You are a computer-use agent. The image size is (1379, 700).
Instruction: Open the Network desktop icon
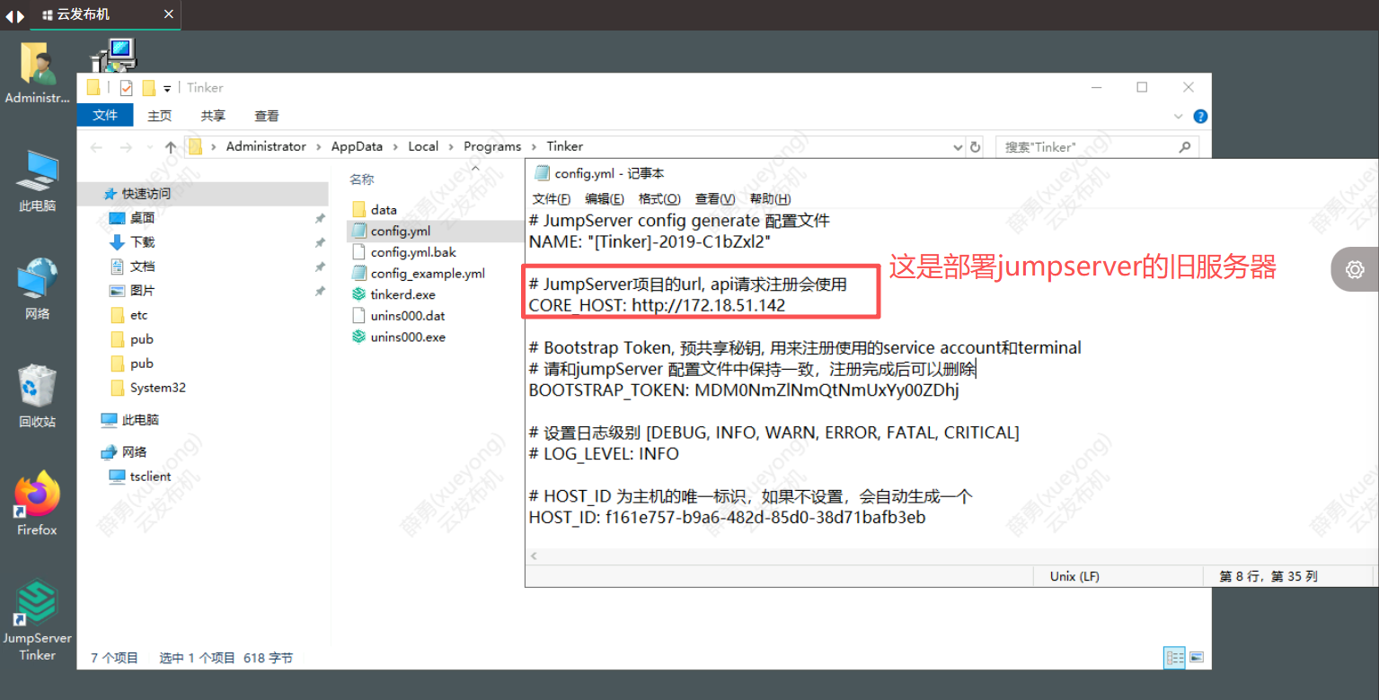(x=37, y=288)
